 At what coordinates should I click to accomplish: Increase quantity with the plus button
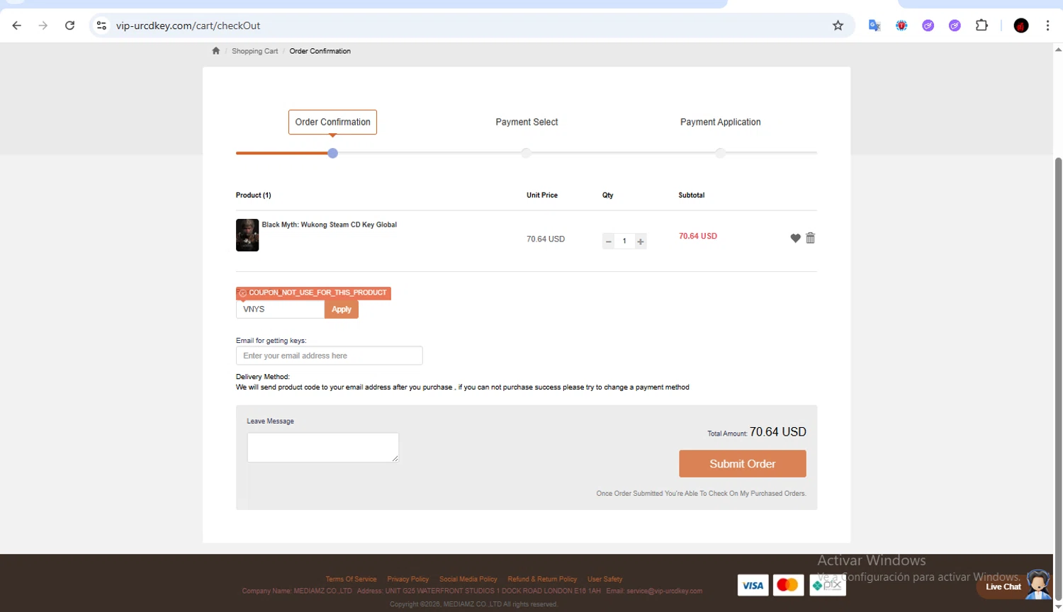coord(641,242)
